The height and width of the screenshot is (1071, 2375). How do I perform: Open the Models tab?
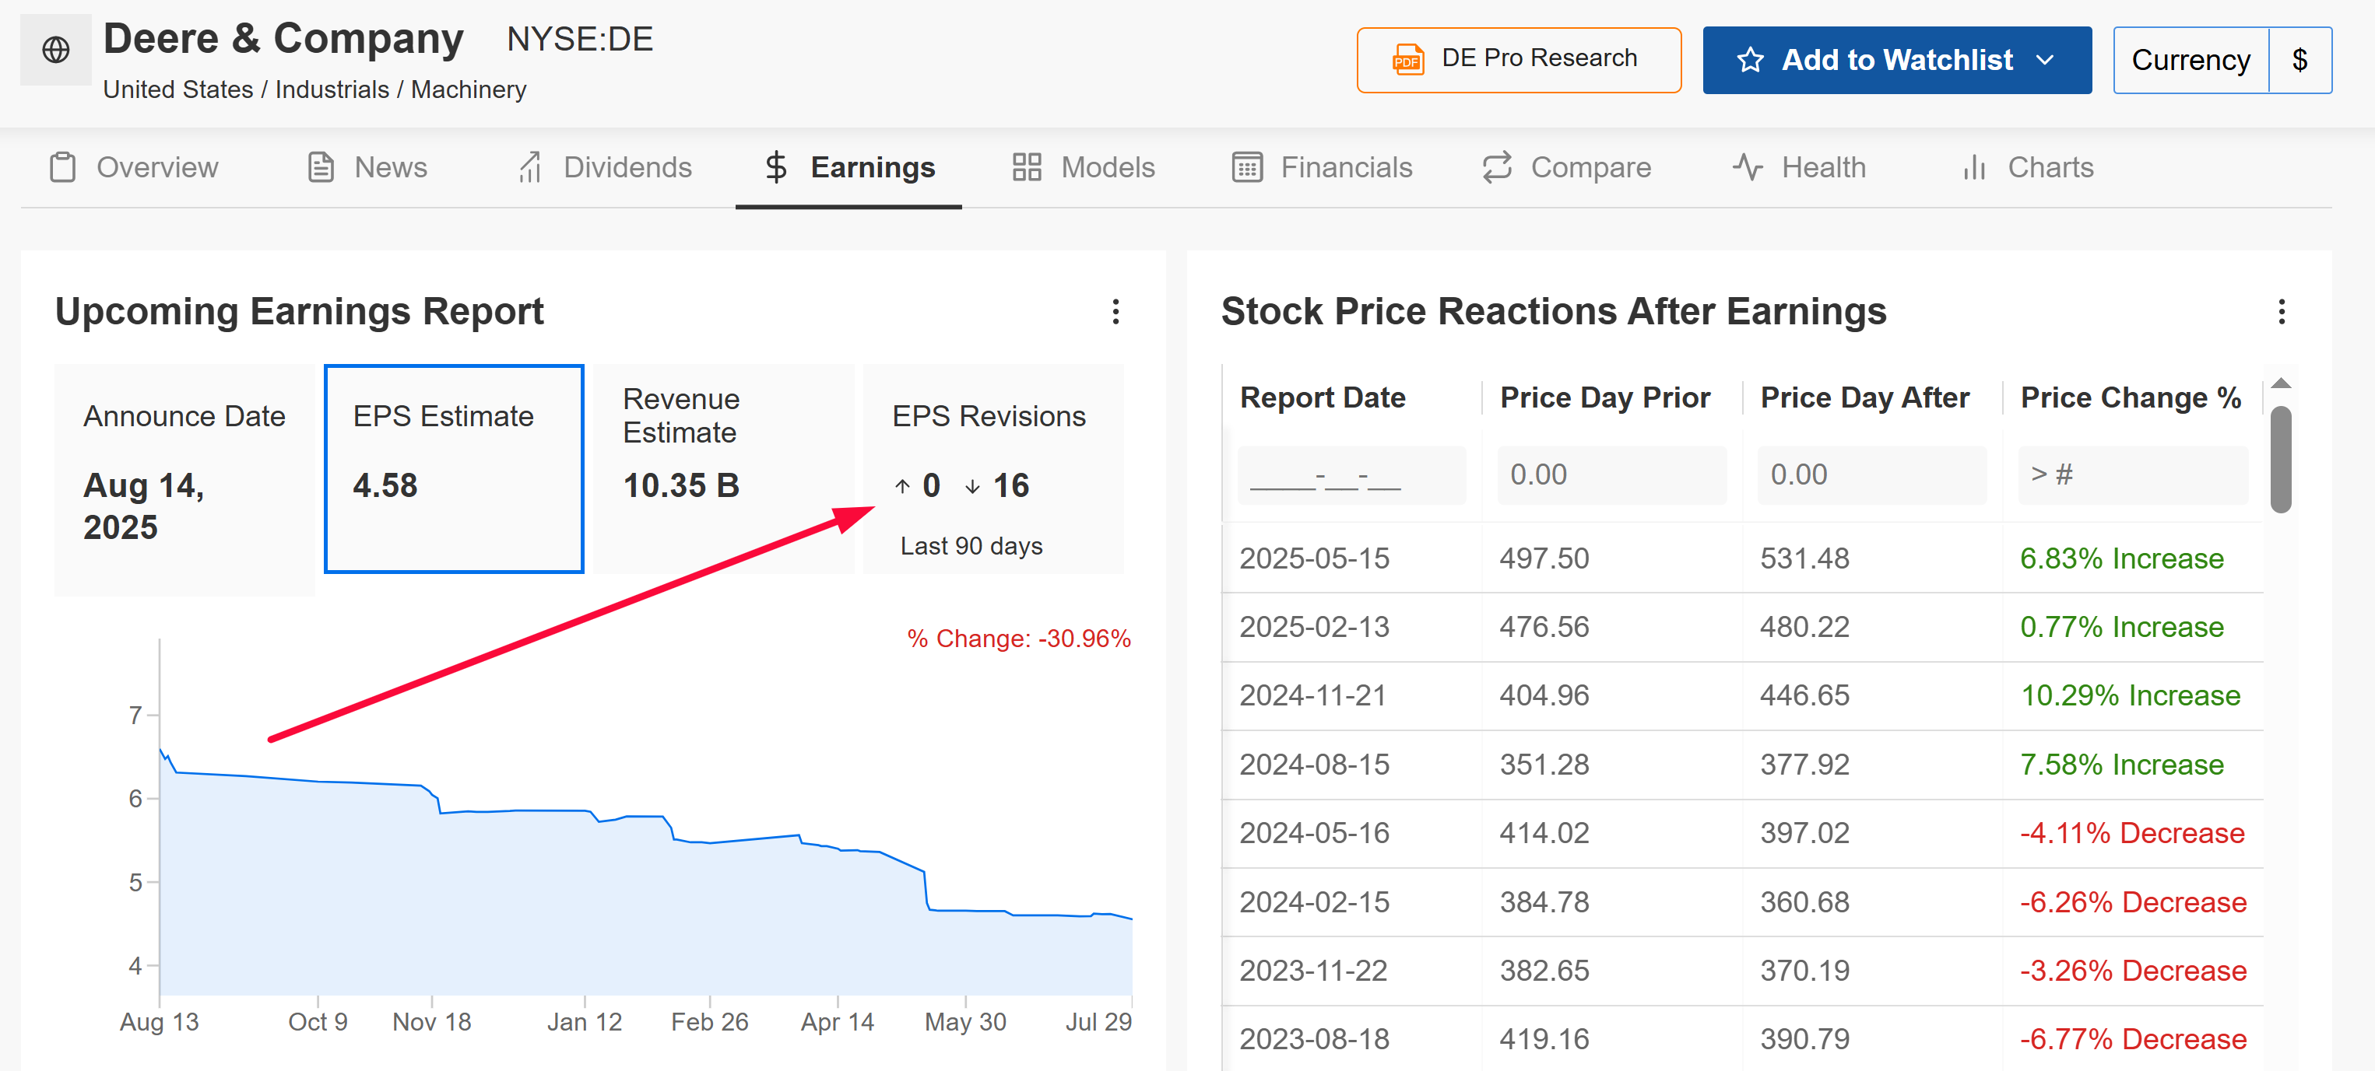[1084, 167]
